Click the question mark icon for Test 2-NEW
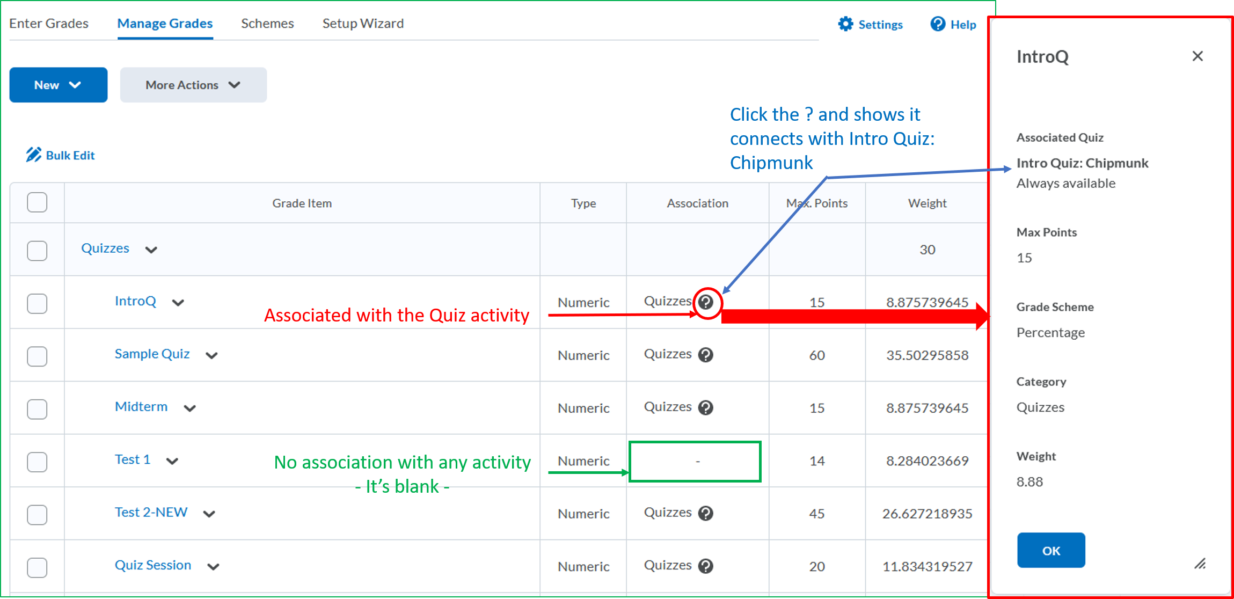This screenshot has height=599, width=1234. (x=706, y=513)
